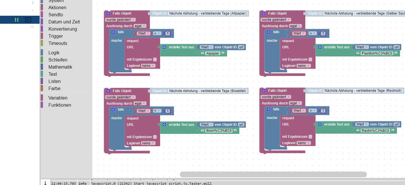Open the Sendto toolbox category

(x=56, y=15)
